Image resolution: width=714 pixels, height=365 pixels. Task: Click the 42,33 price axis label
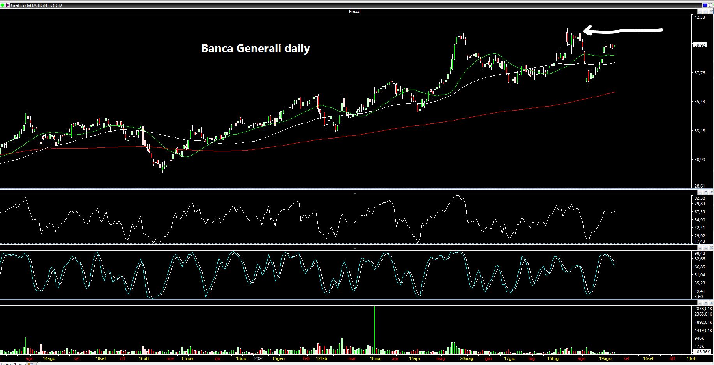(700, 17)
